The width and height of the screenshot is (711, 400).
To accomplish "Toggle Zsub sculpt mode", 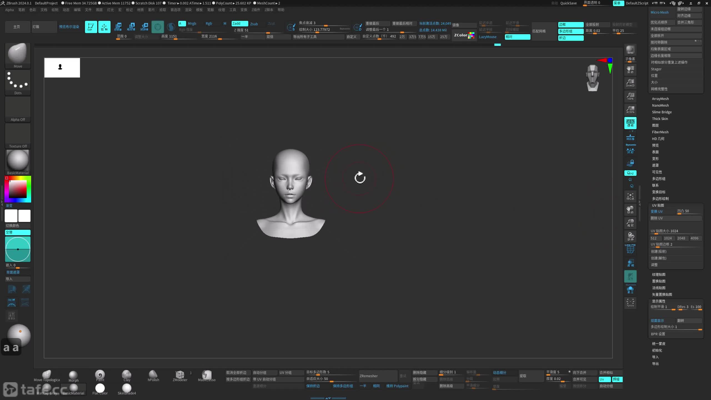I will (254, 24).
